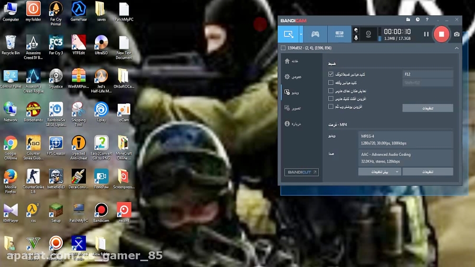Click MPEG-4 video format details
The width and height of the screenshot is (475, 267).
click(x=405, y=139)
